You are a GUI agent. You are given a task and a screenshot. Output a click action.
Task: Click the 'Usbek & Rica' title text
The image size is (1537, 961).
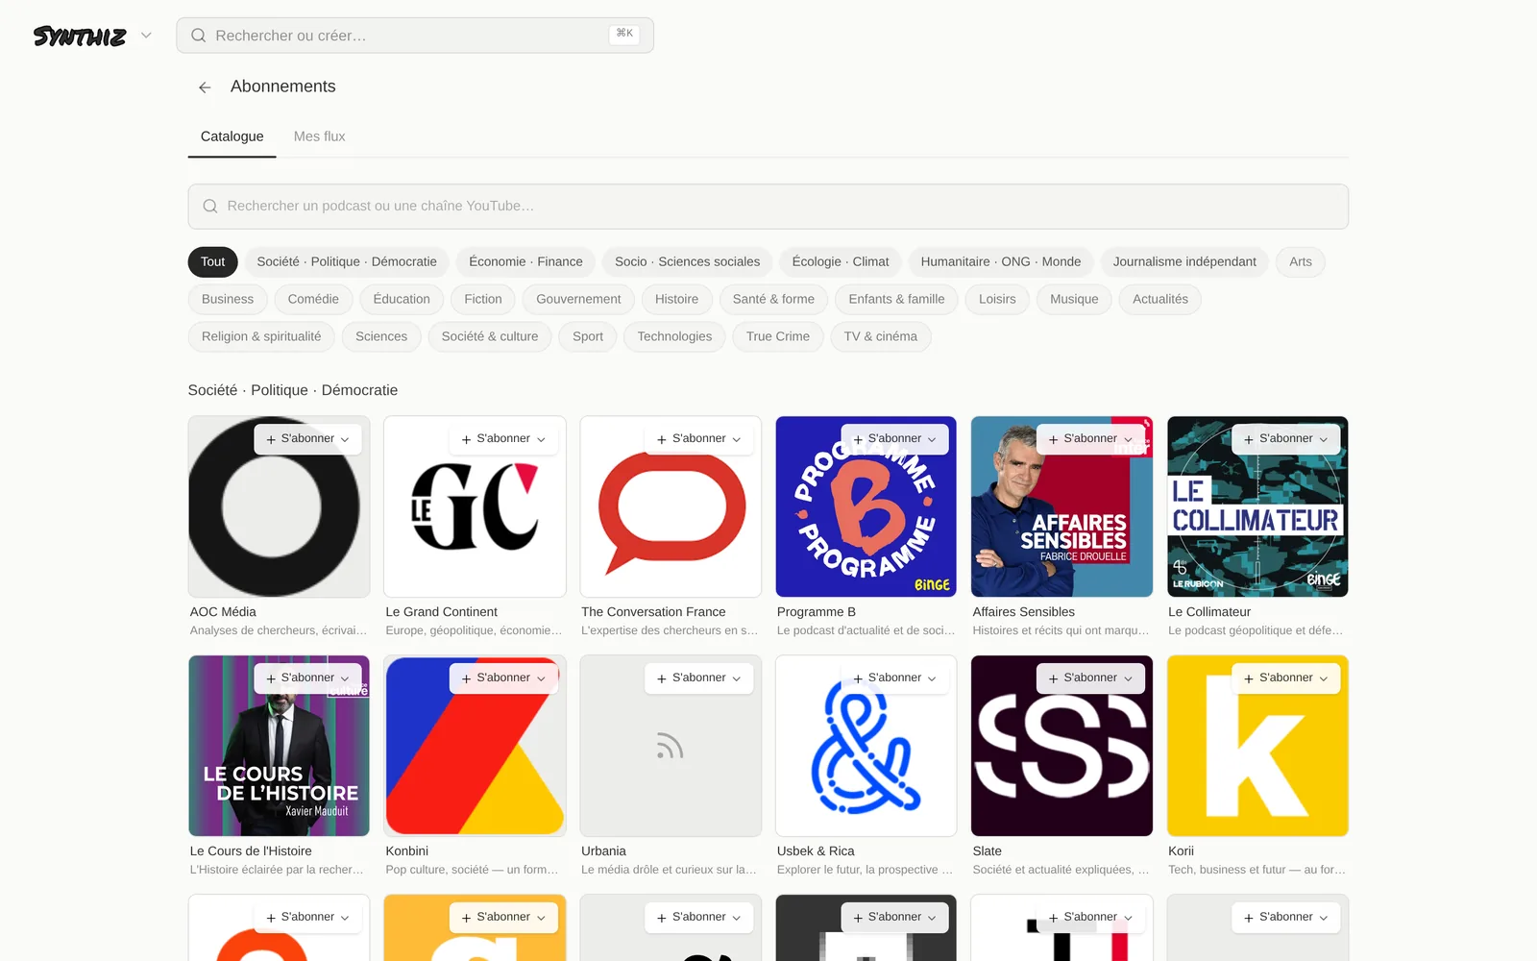tap(816, 851)
